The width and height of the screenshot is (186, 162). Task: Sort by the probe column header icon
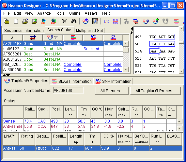pyautogui.click(x=53, y=38)
